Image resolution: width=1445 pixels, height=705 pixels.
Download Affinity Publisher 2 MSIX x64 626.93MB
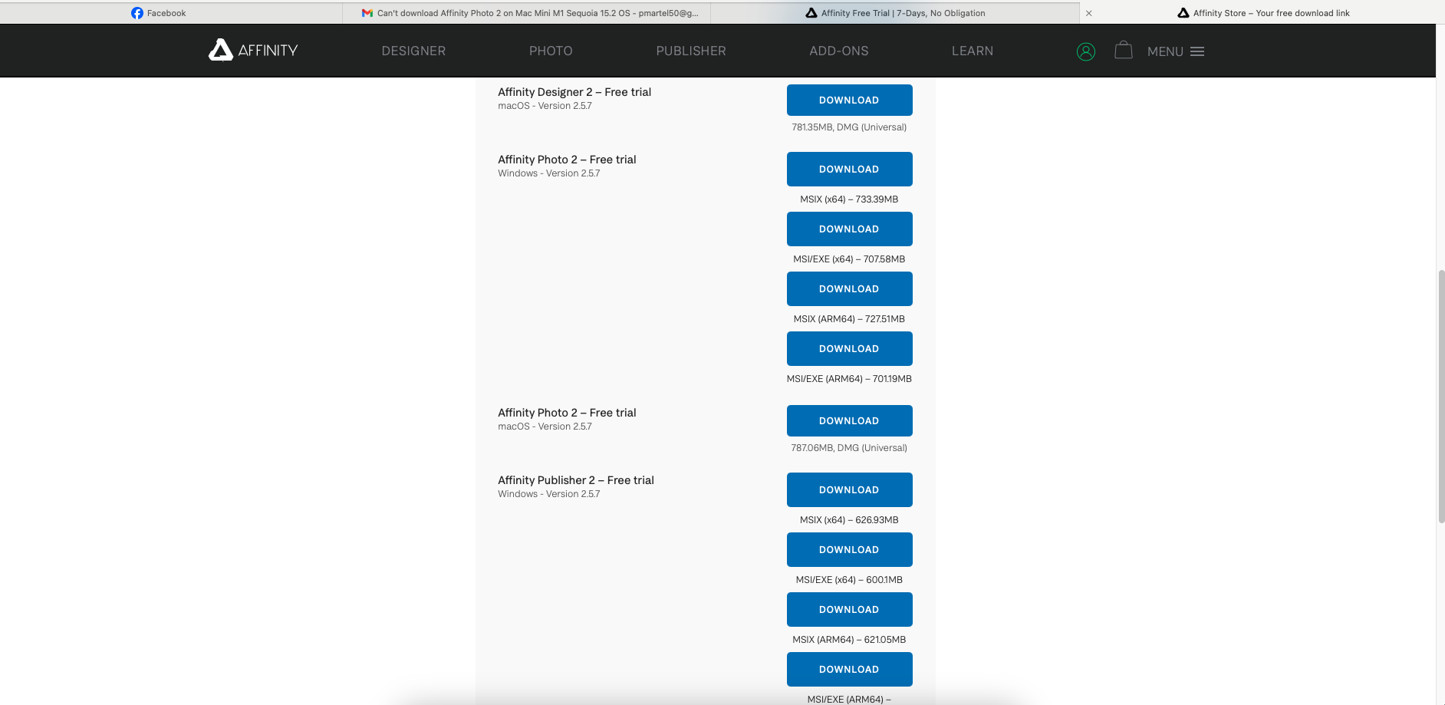click(x=849, y=489)
